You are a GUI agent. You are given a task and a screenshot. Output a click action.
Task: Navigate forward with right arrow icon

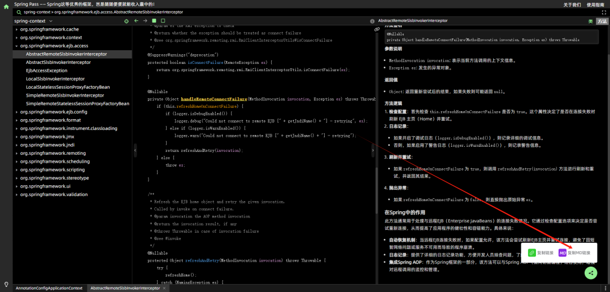click(145, 20)
